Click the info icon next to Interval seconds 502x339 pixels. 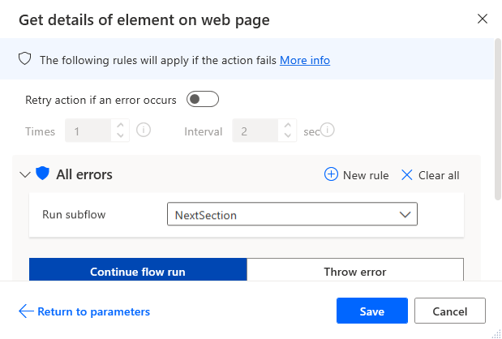coord(328,130)
